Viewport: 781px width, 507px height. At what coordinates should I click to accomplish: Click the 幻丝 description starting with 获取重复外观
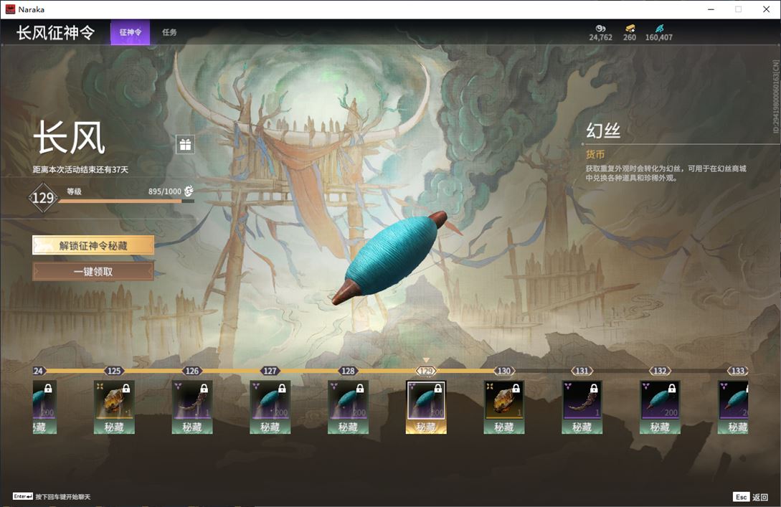pos(666,173)
